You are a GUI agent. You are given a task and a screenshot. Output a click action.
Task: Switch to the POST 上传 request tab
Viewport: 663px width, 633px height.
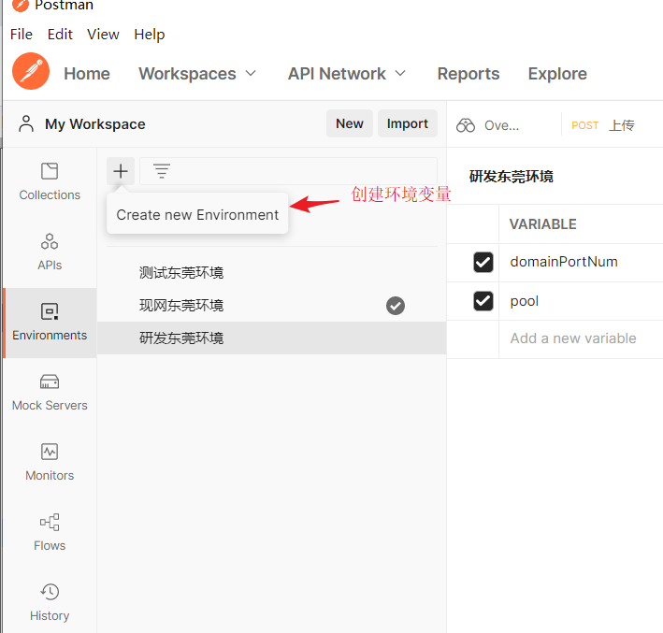point(603,125)
